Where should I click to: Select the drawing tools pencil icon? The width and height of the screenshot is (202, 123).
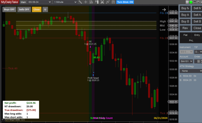tap(80, 2)
